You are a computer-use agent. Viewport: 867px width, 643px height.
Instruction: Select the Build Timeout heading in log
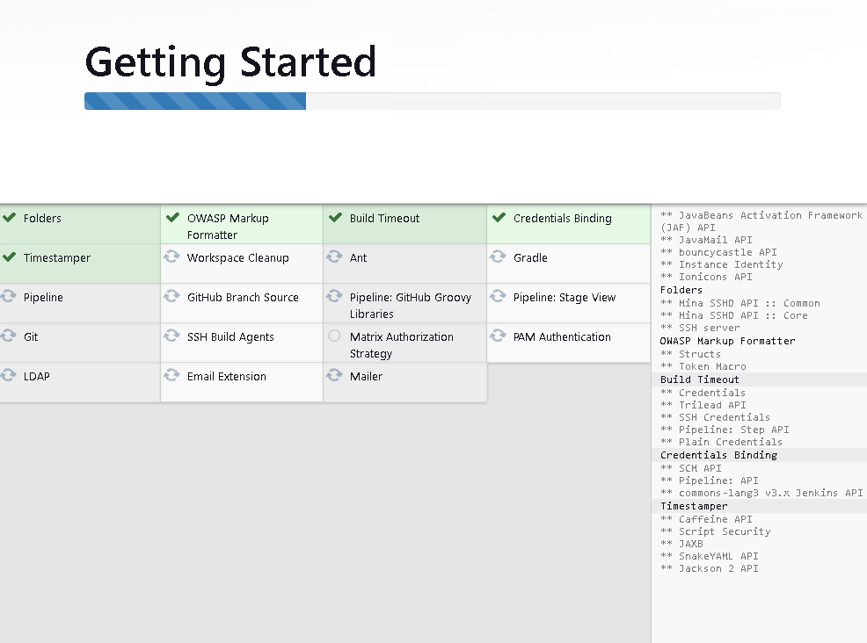click(x=700, y=379)
